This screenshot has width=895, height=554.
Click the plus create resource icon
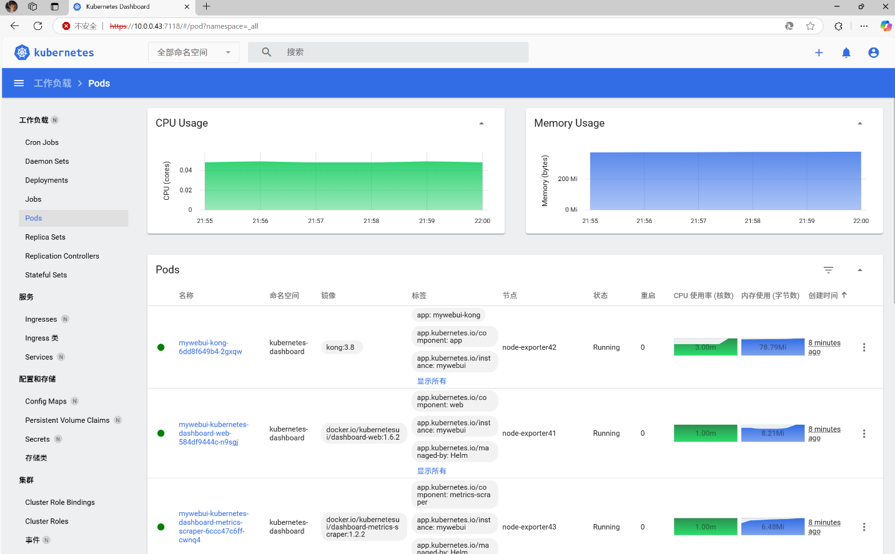tap(819, 52)
